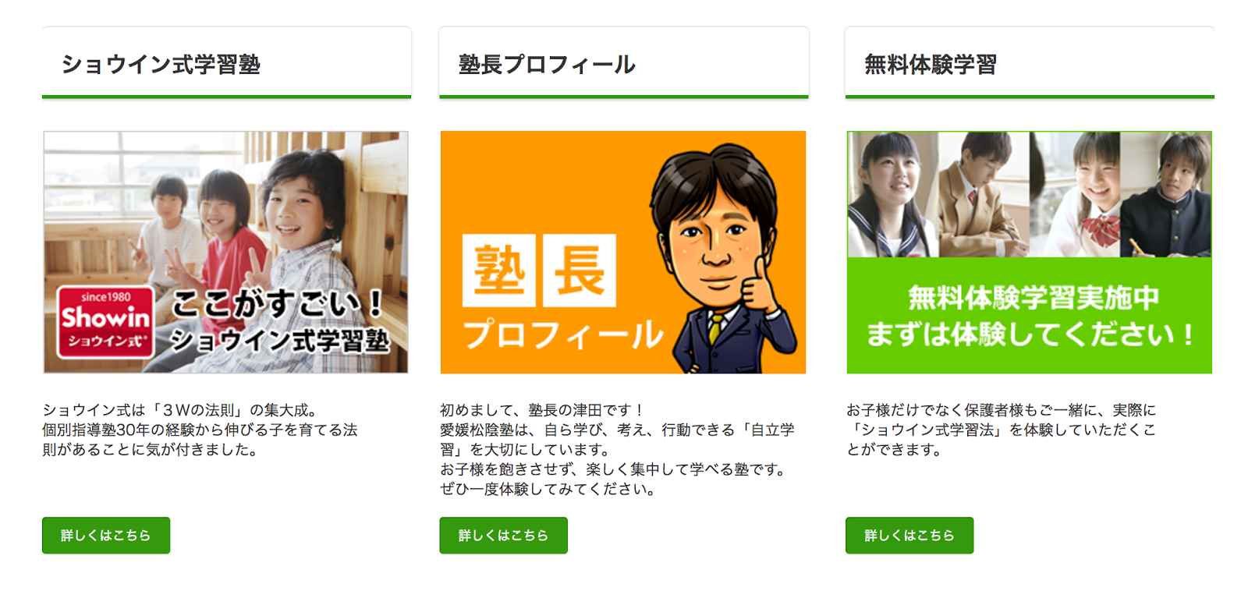Click the schoolgirl photo in sailor uniform
Screen dimensions: 1248x612
point(893,194)
